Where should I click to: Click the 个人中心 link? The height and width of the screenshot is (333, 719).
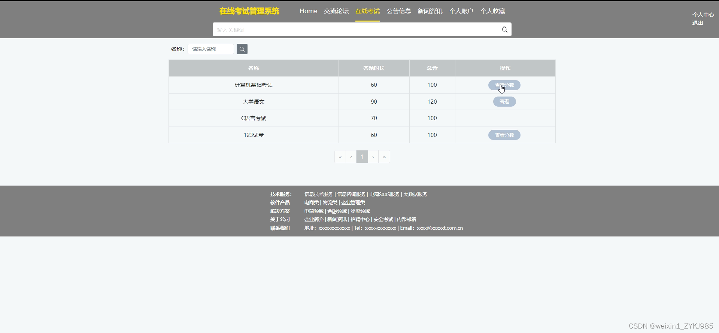[703, 15]
